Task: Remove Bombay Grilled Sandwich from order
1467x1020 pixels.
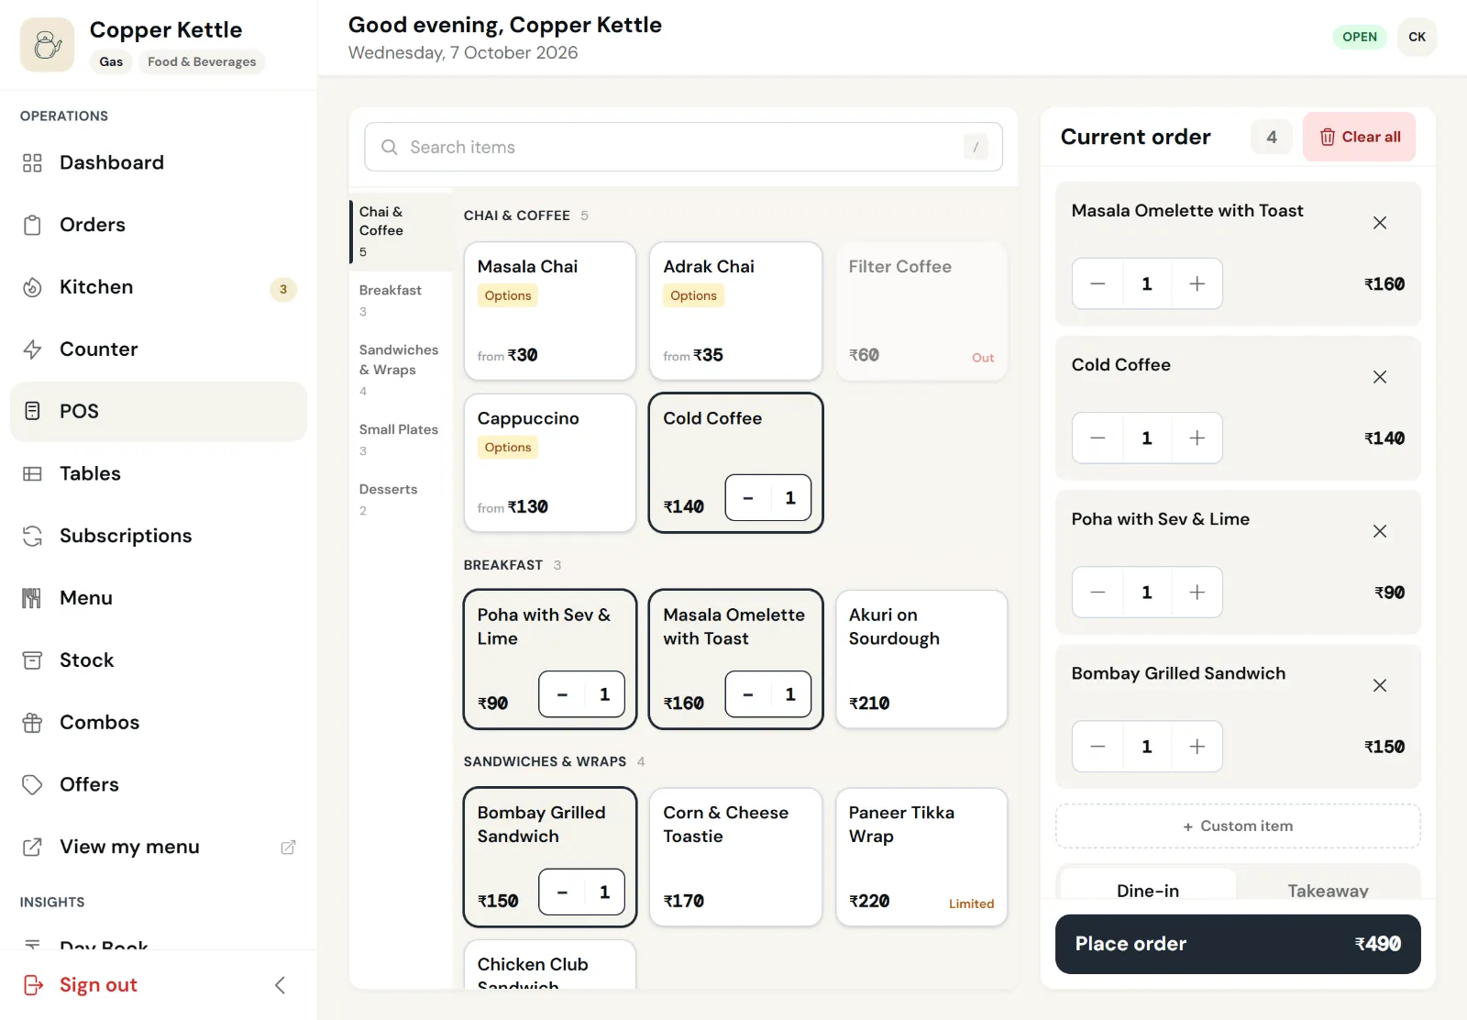Action: click(1379, 685)
